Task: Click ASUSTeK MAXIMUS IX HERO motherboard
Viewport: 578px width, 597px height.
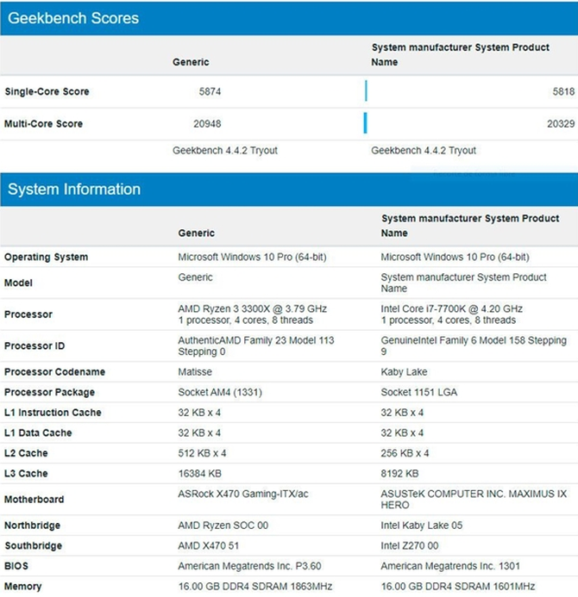Action: (474, 500)
